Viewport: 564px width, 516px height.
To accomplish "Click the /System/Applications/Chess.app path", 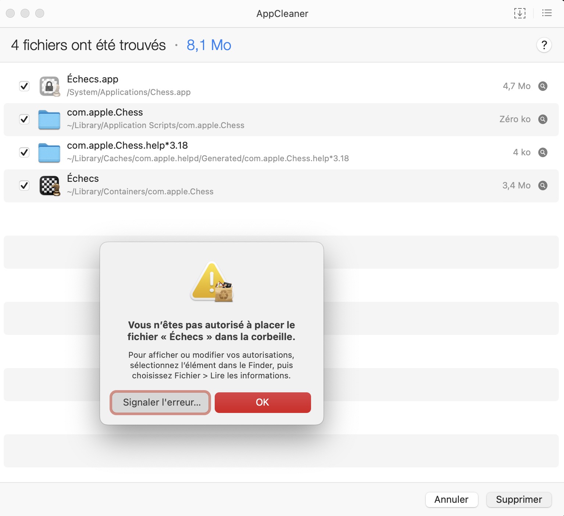I will coord(129,92).
